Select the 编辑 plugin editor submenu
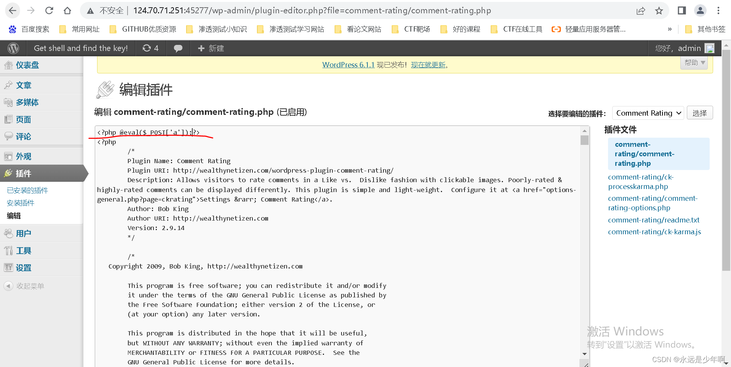The image size is (731, 367). coord(14,216)
